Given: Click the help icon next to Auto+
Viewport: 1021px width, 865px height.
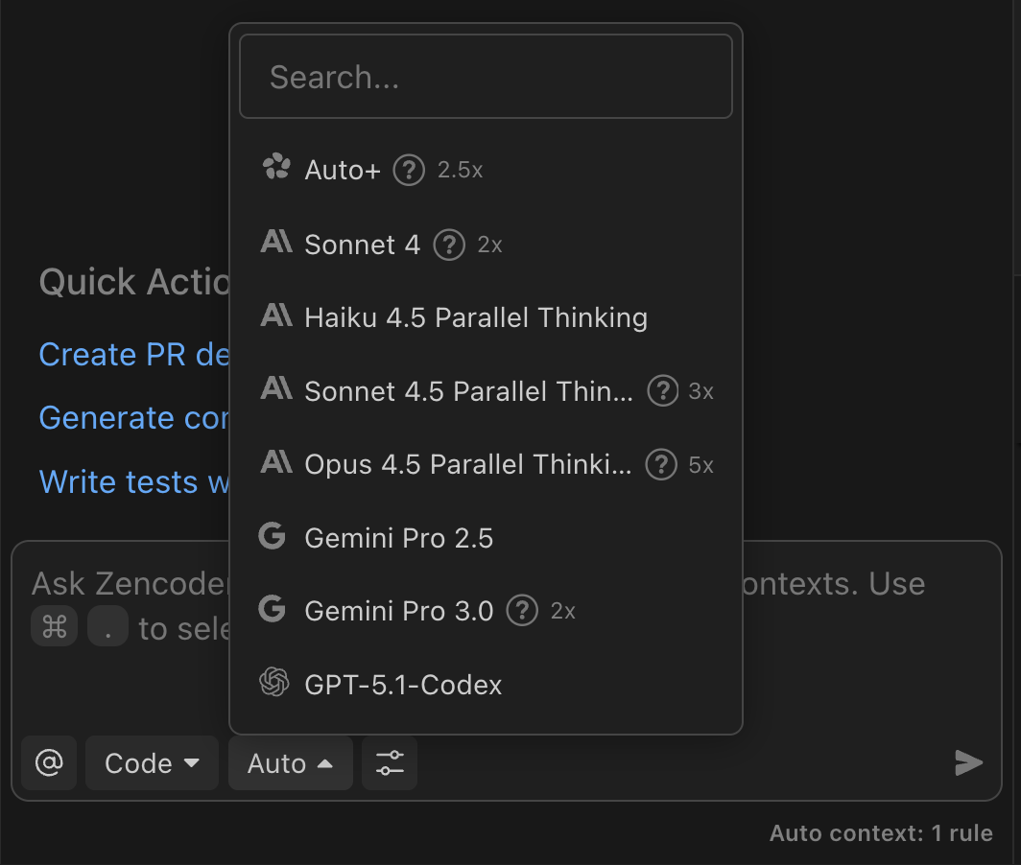Looking at the screenshot, I should [x=409, y=170].
